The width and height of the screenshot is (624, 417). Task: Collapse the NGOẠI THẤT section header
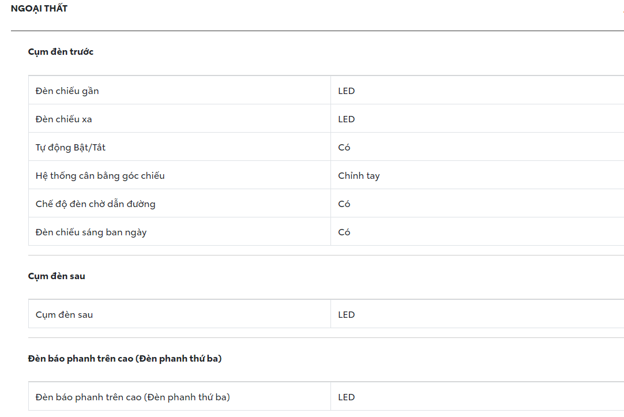[39, 9]
